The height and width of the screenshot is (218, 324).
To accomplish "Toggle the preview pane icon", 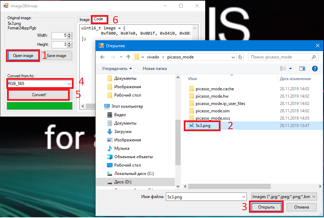I will (302, 69).
